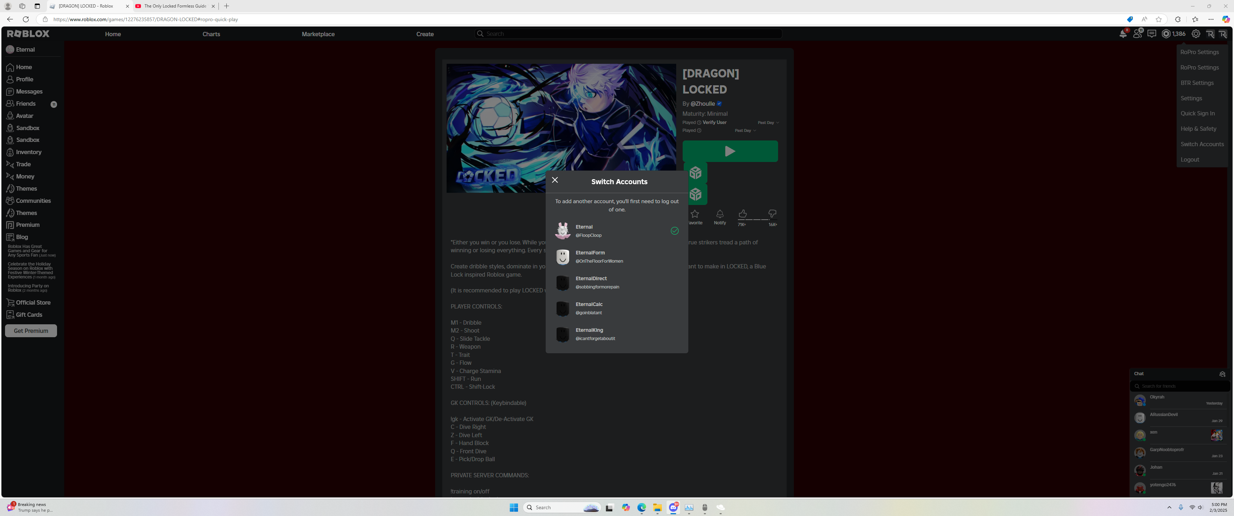The image size is (1234, 516).
Task: Open the Edge Settings and more menu
Action: point(1211,19)
